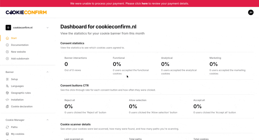Viewport: 259px width, 140px height.
Task: Collapse the Banner sidebar section
Action: [x=48, y=72]
